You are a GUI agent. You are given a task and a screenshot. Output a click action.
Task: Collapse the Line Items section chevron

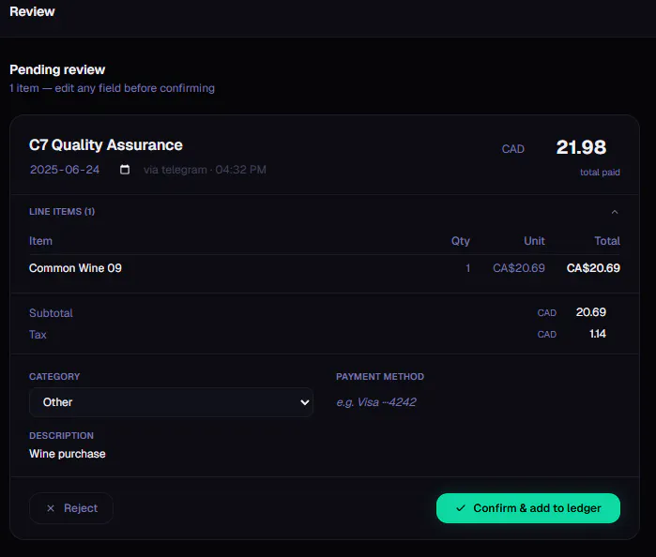[x=614, y=212]
